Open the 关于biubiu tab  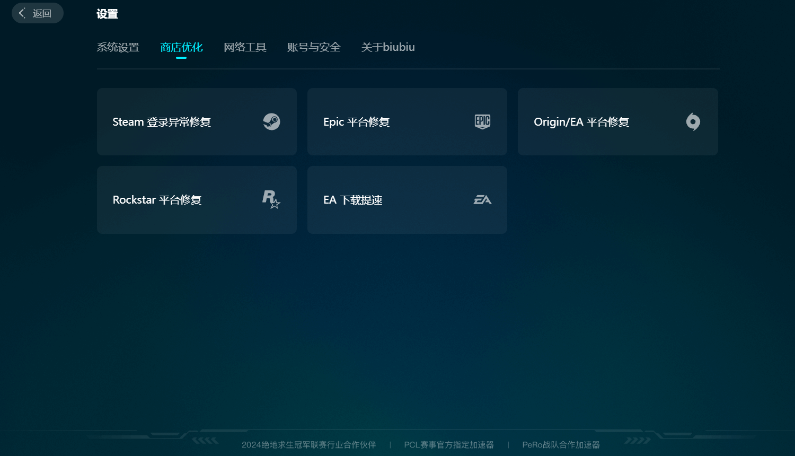click(x=388, y=47)
